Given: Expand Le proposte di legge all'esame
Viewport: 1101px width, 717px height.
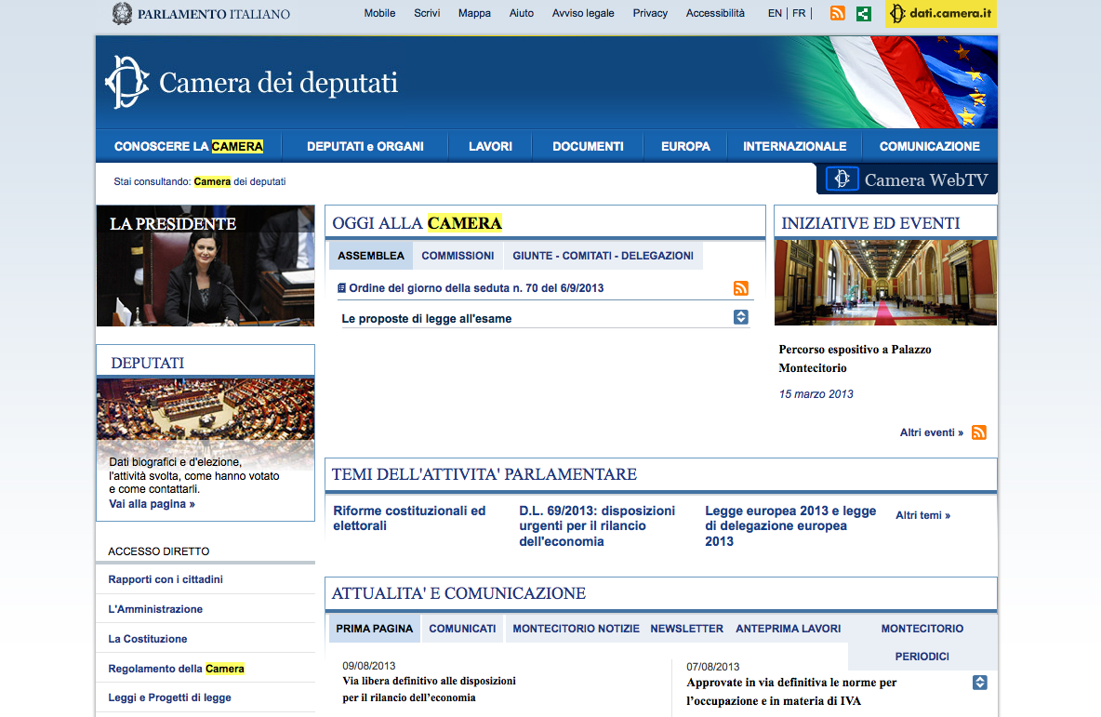Looking at the screenshot, I should pos(740,317).
